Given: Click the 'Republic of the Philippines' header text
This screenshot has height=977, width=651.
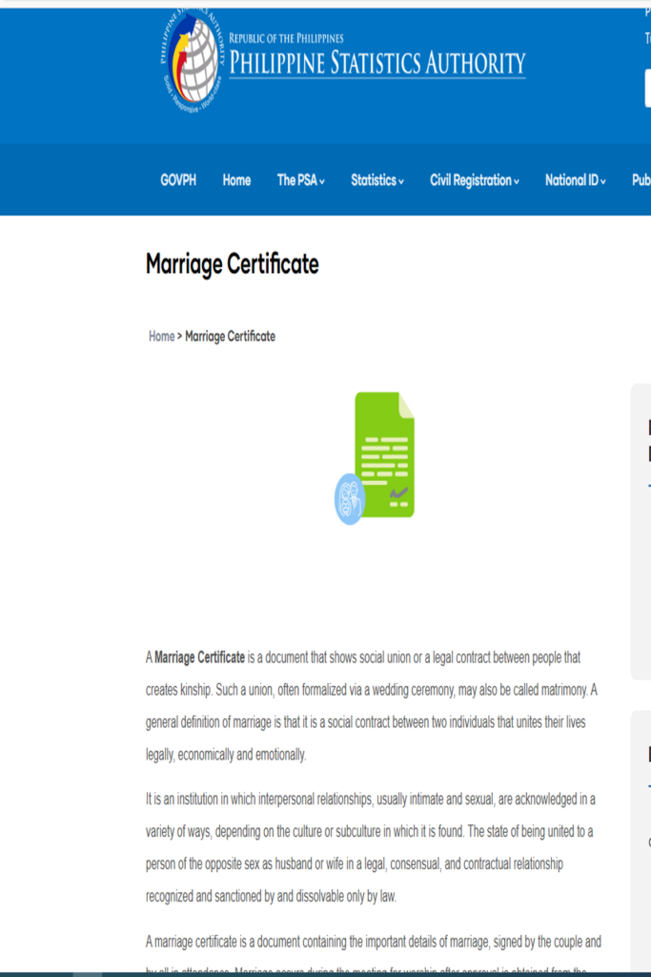Looking at the screenshot, I should point(286,38).
